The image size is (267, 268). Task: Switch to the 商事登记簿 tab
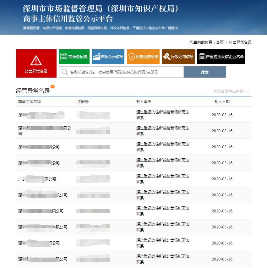click(x=74, y=57)
